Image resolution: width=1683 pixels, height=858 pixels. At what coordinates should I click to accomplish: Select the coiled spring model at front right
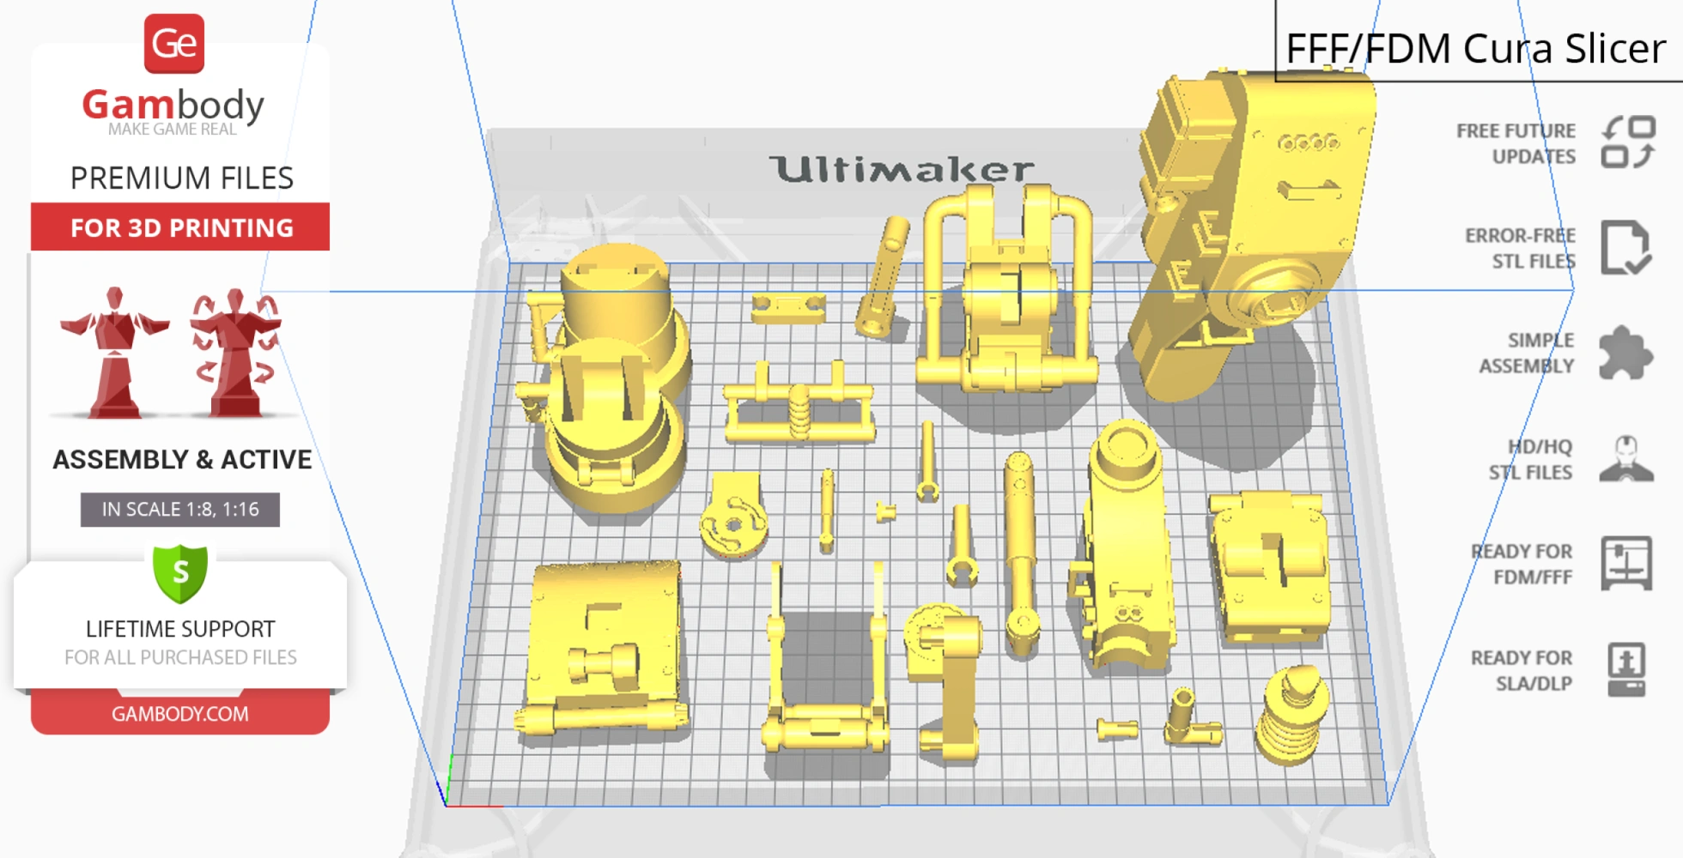tap(1291, 716)
